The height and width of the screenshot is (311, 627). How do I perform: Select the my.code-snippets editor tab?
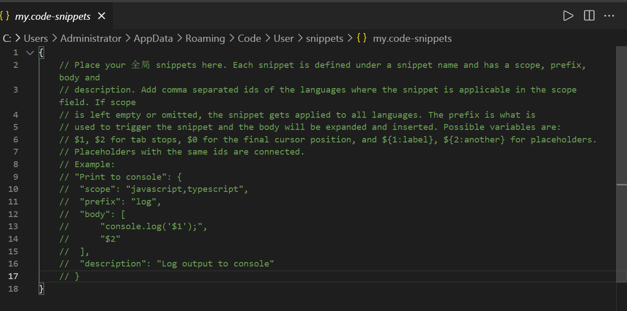(53, 16)
